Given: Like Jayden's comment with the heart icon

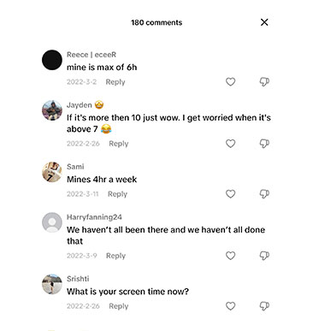Looking at the screenshot, I should pyautogui.click(x=230, y=144).
